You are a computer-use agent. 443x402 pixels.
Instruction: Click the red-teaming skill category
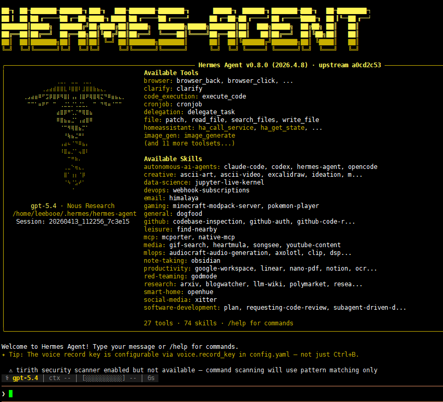[x=158, y=276]
